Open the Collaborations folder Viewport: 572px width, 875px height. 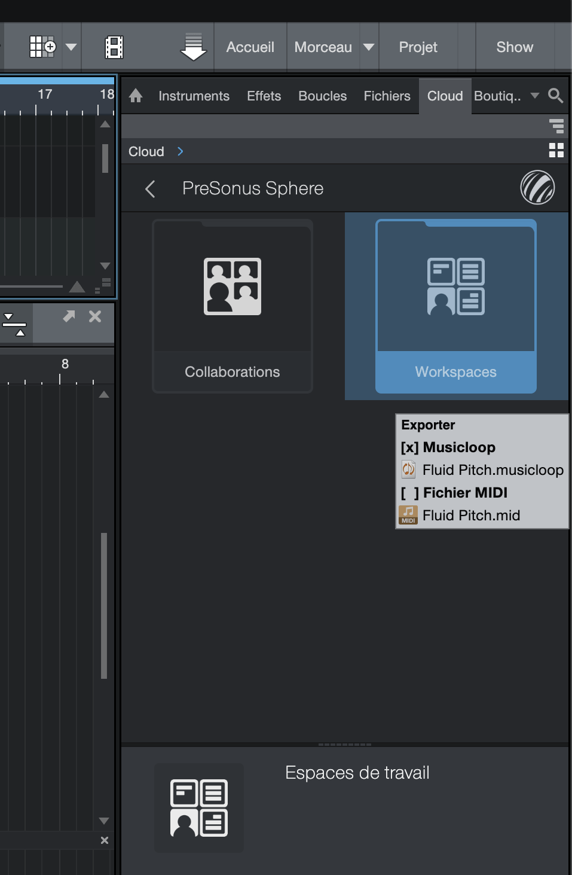click(232, 306)
